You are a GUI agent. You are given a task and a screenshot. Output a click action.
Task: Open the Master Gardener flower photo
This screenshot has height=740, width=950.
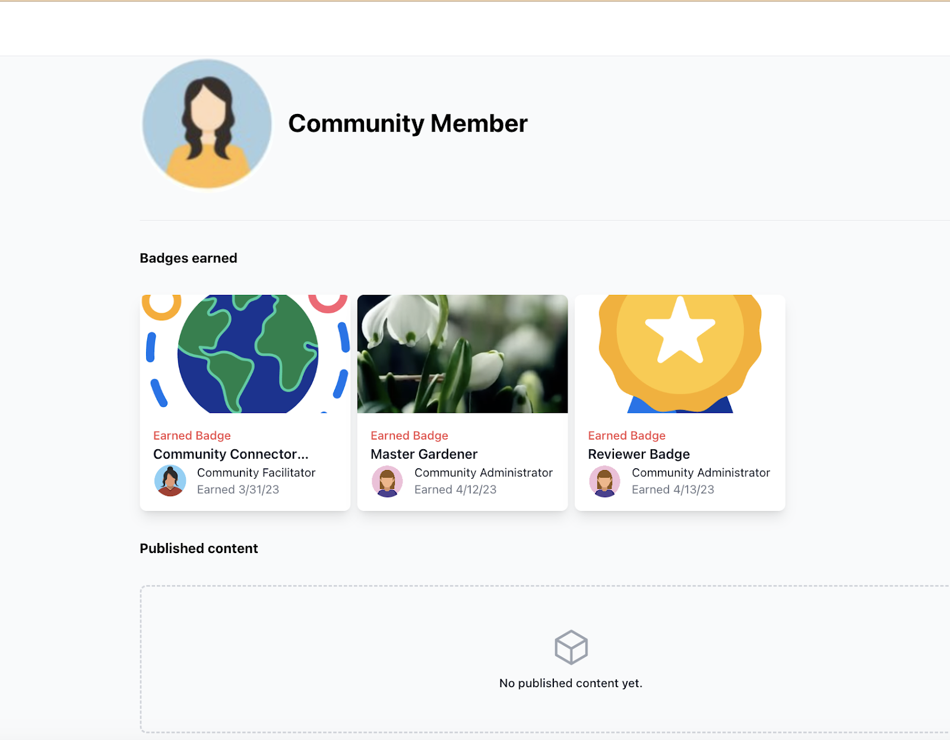coord(463,354)
